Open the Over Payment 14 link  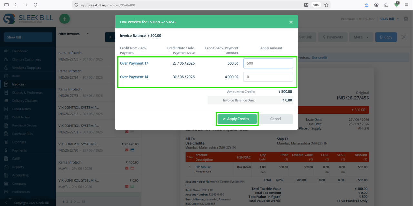tap(134, 77)
